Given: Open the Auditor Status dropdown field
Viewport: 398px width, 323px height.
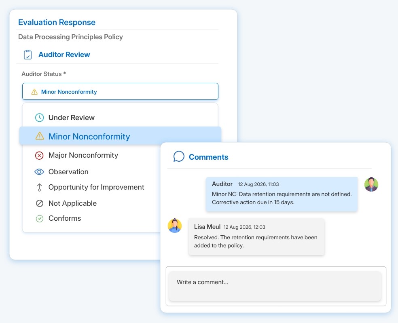Looking at the screenshot, I should coord(120,91).
